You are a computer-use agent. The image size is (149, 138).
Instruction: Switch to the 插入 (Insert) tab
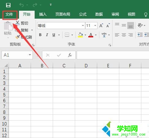[x=43, y=14]
